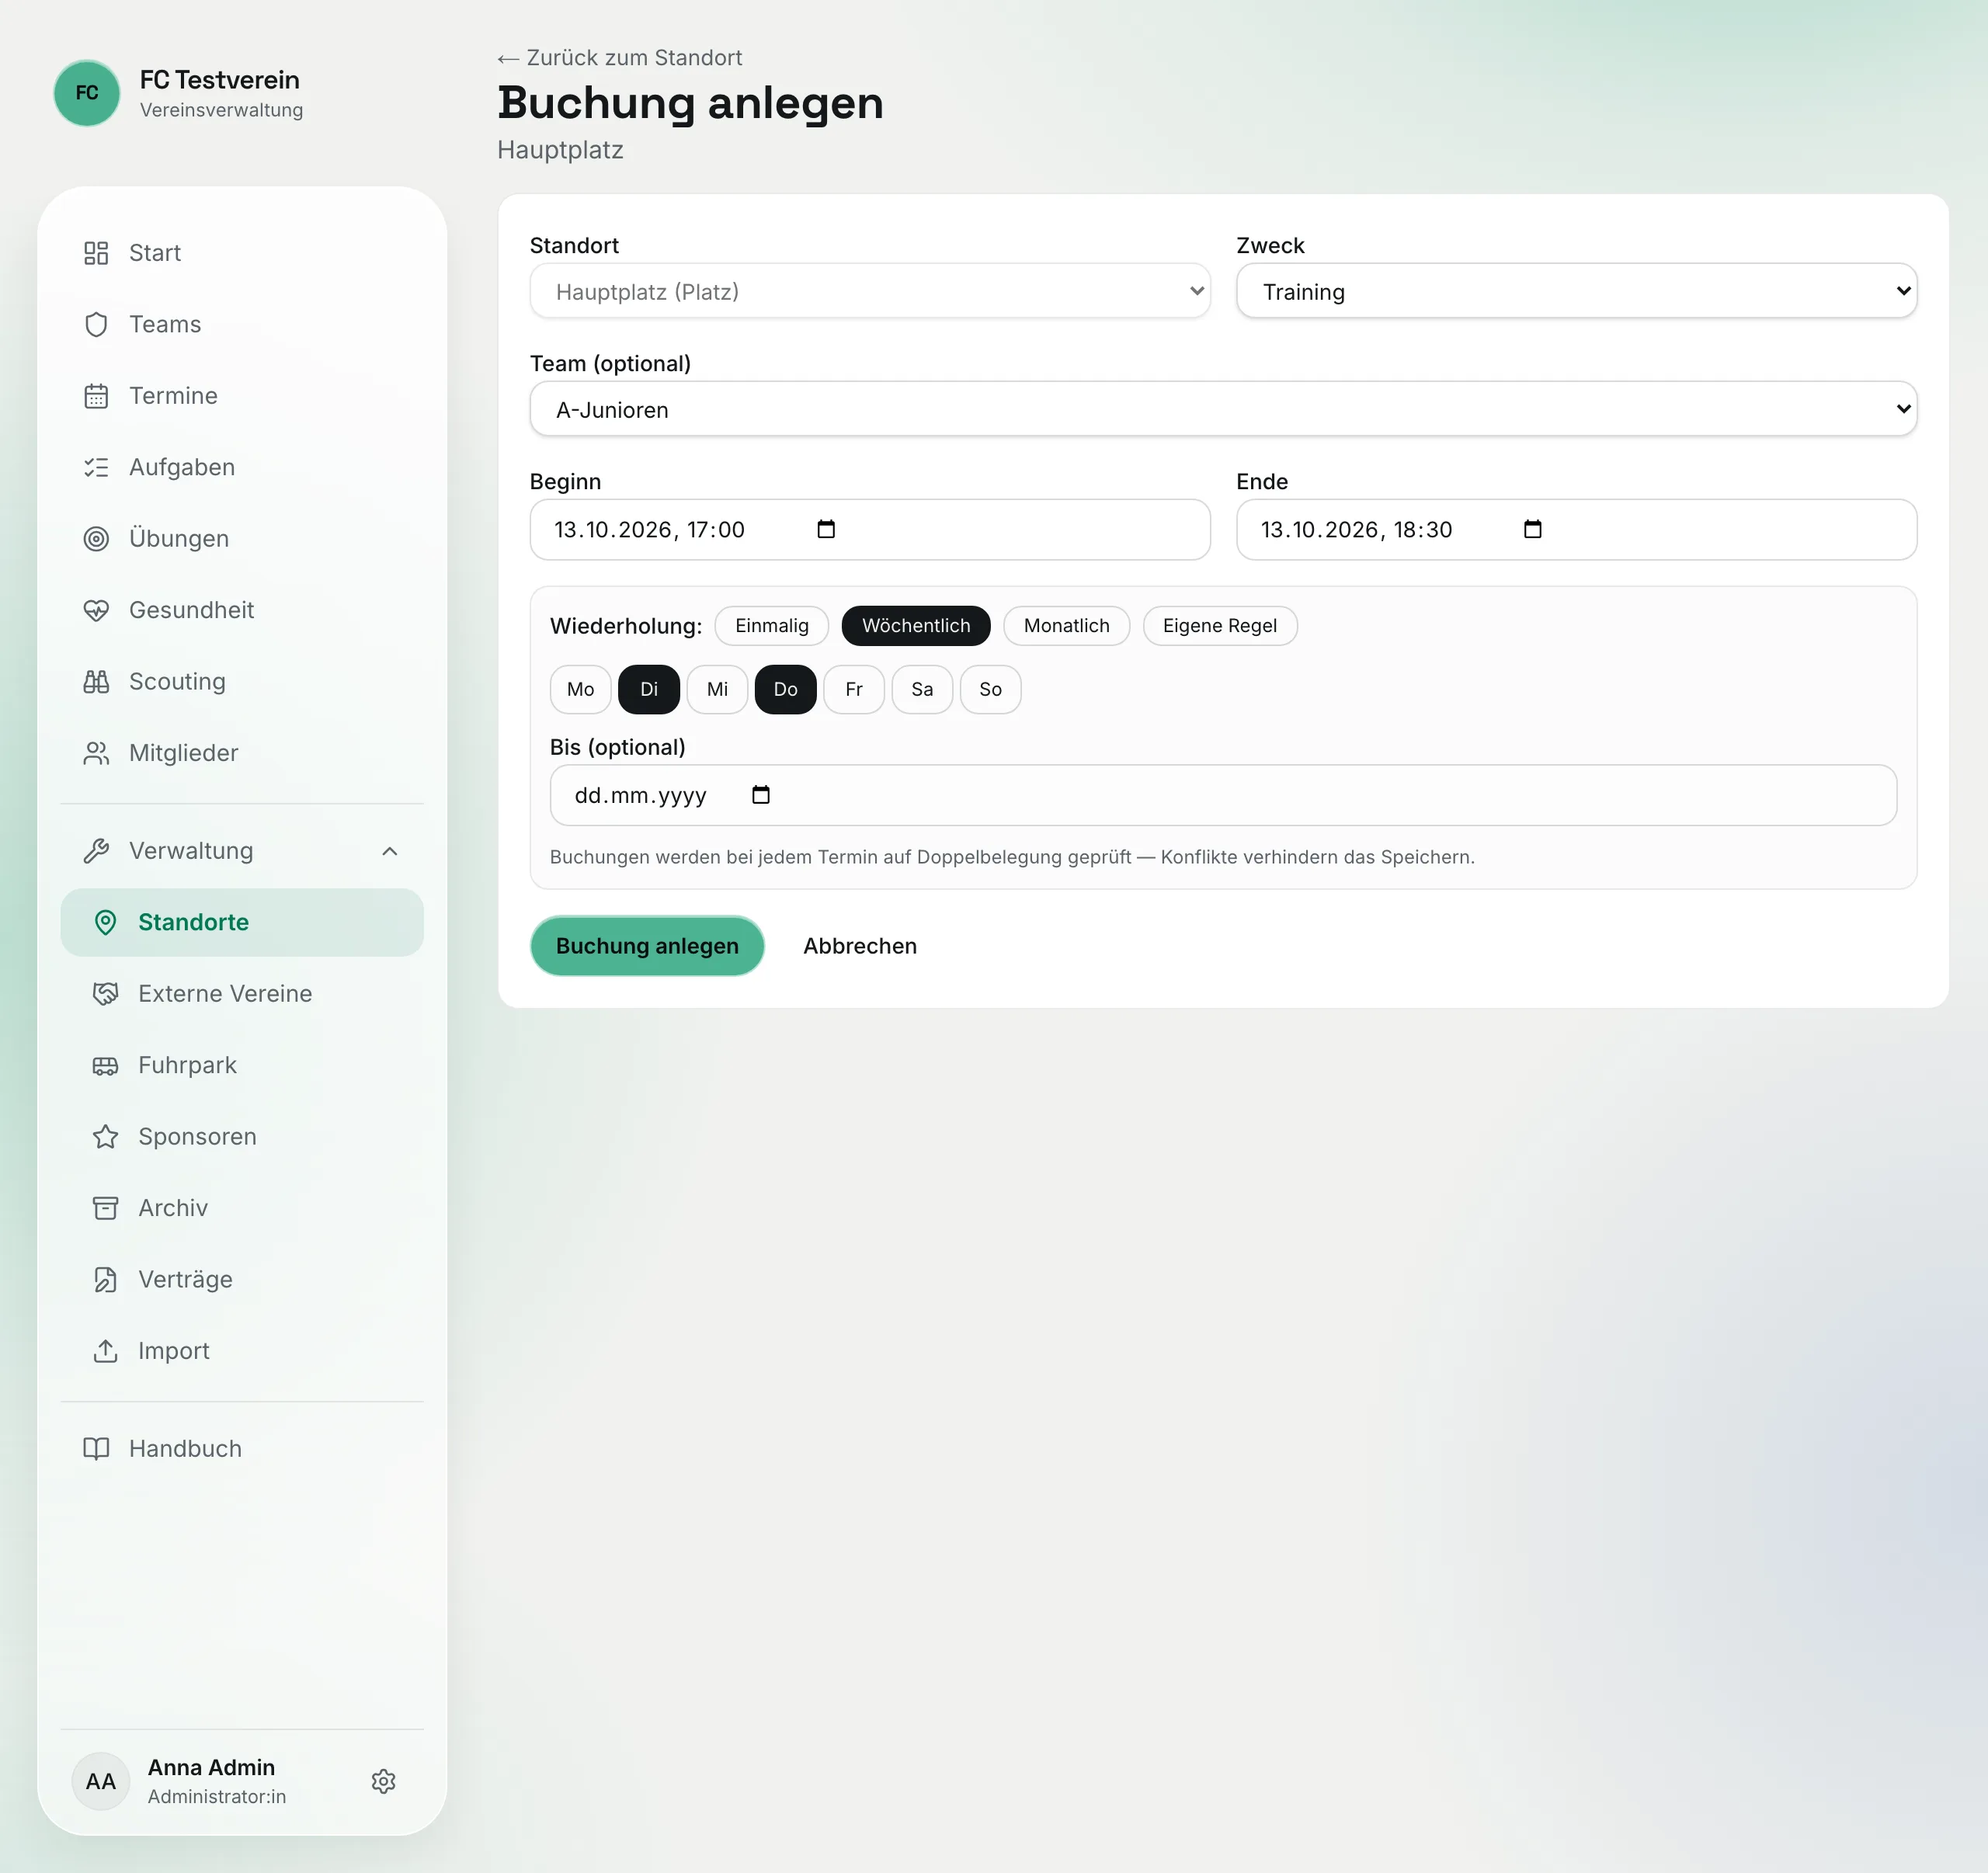Click the FC club logo avatar
The width and height of the screenshot is (1988, 1873).
(x=87, y=93)
